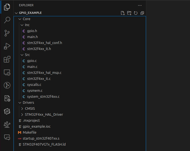Refresh the Explorer file tree
This screenshot has height=151, width=190.
pyautogui.click(x=136, y=13)
